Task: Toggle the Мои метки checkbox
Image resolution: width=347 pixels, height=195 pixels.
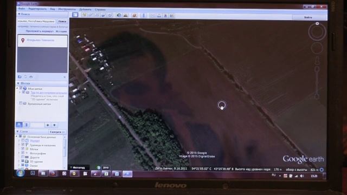Action: coord(21,88)
